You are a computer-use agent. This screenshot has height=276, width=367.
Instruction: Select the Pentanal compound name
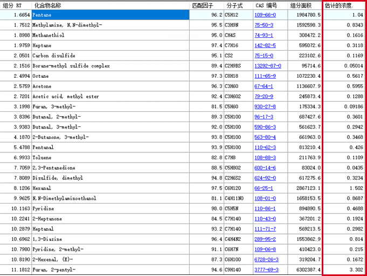[43, 147]
